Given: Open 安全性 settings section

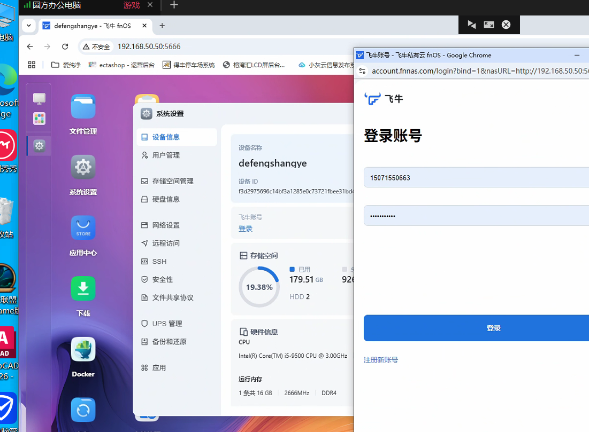Looking at the screenshot, I should pos(177,279).
